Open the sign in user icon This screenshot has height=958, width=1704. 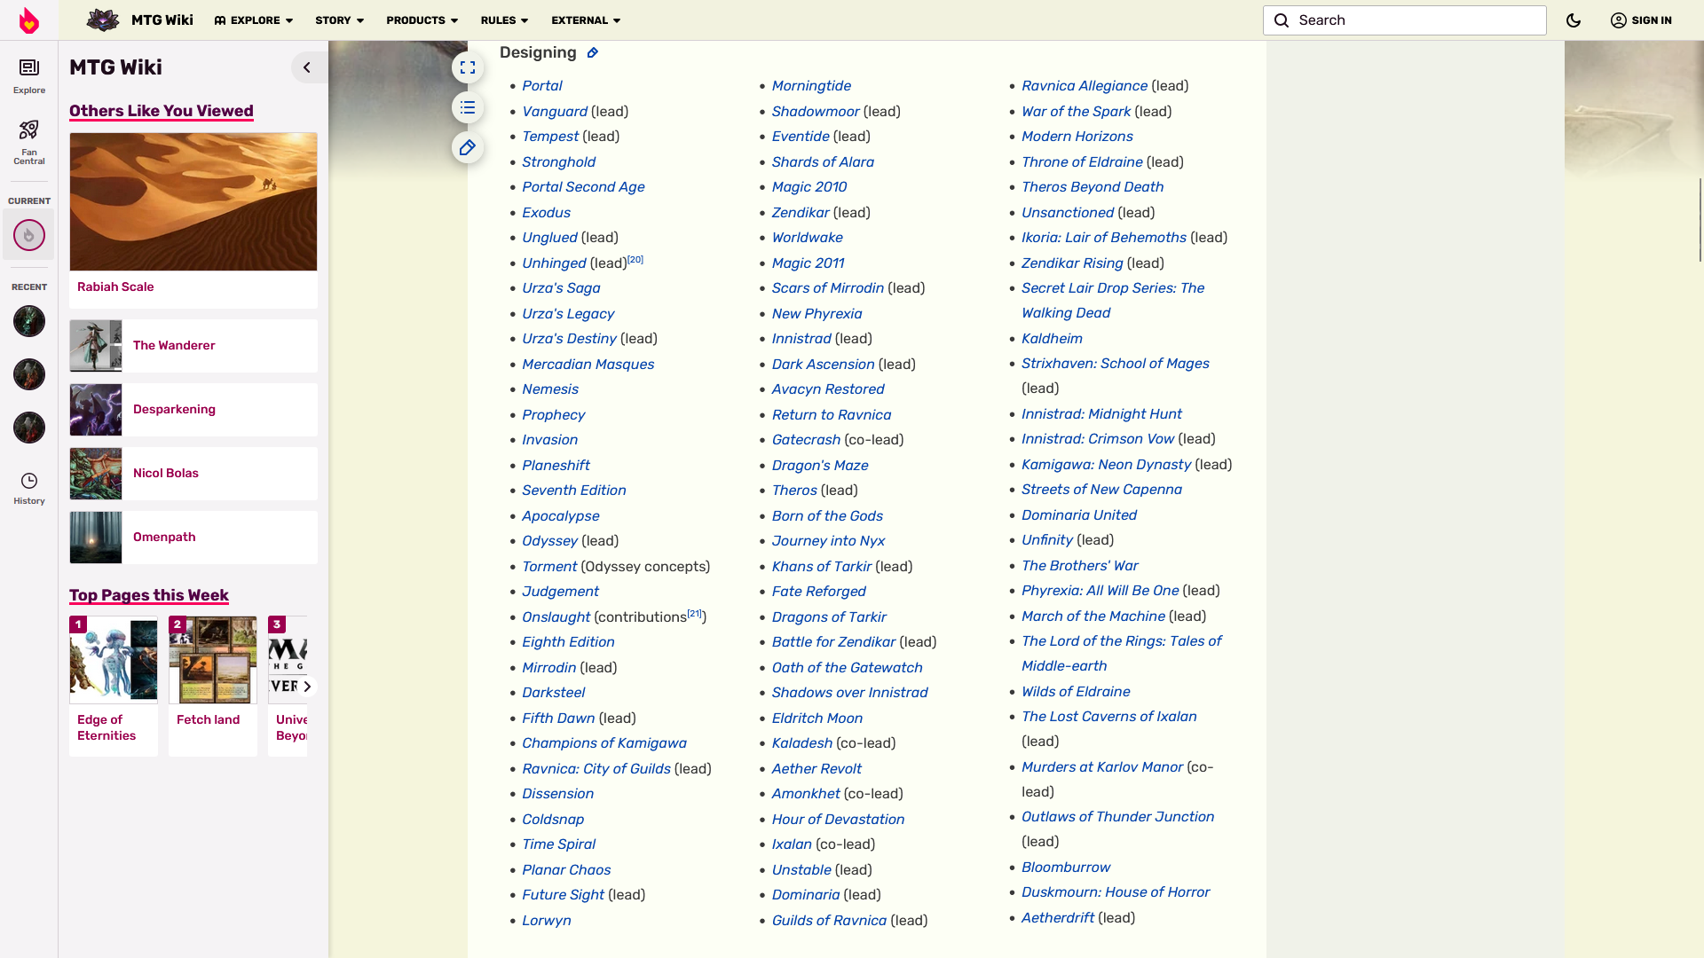coord(1619,20)
